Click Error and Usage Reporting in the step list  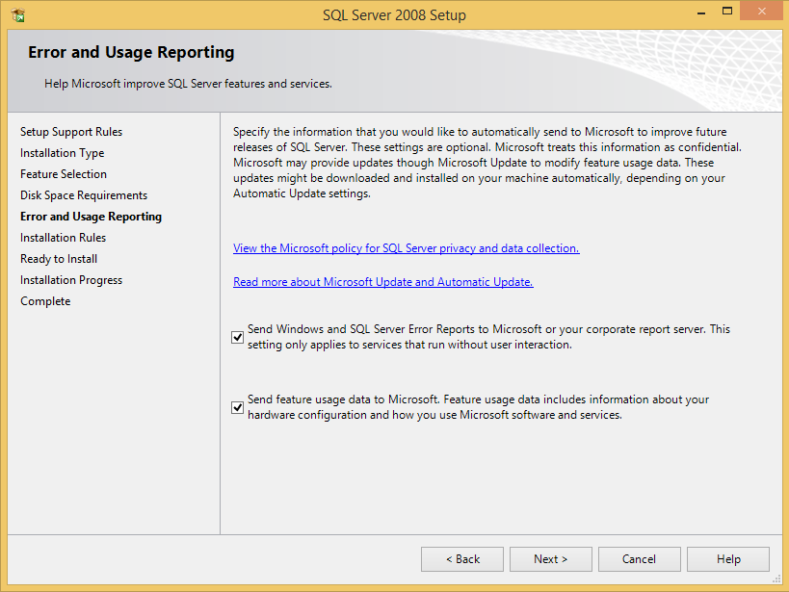[x=91, y=217]
